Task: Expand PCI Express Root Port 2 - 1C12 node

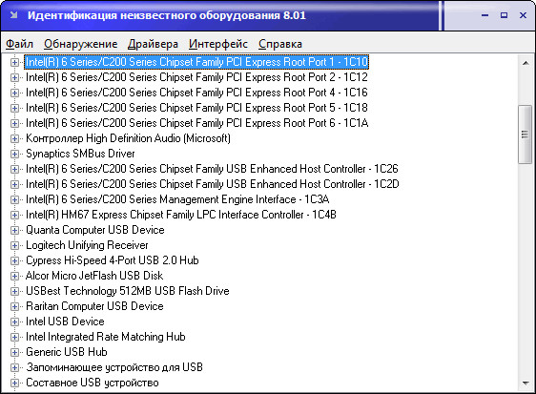Action: click(x=14, y=77)
